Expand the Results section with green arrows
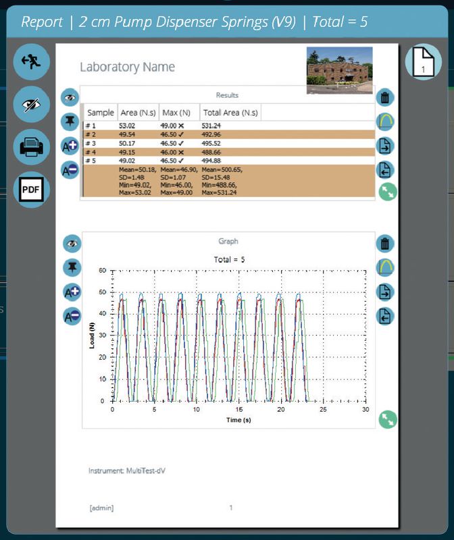 (x=388, y=192)
